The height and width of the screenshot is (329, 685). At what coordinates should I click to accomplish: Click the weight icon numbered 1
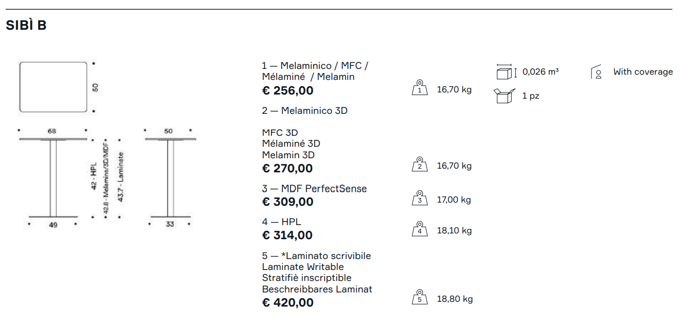(x=419, y=88)
